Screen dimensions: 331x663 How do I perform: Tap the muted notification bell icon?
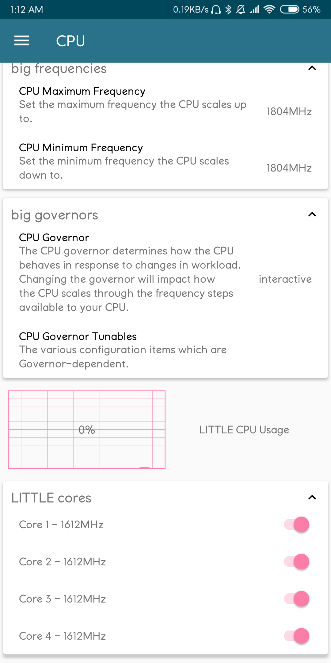241,10
